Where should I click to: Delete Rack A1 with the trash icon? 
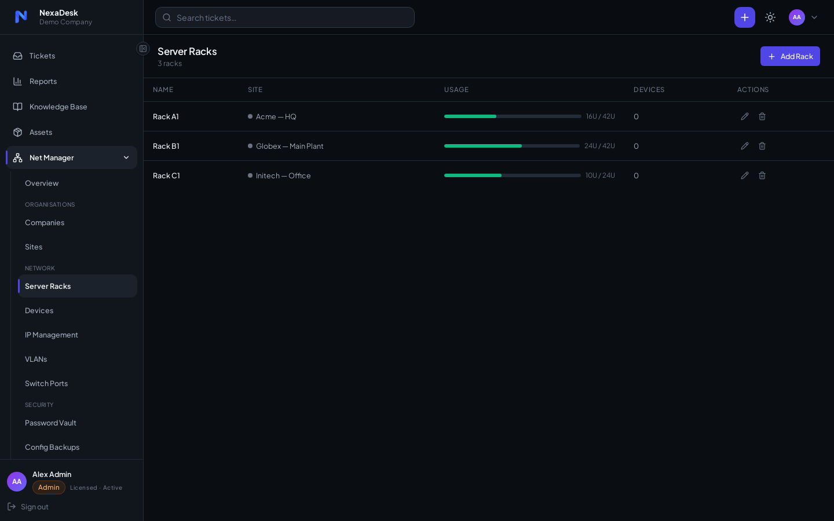coord(762,116)
